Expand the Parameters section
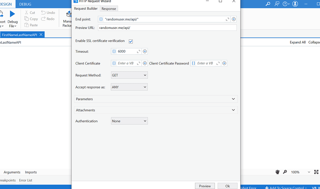 (x=233, y=99)
